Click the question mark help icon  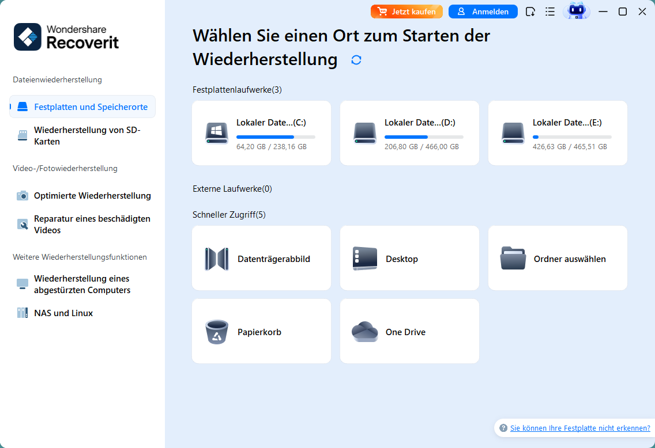click(x=503, y=428)
